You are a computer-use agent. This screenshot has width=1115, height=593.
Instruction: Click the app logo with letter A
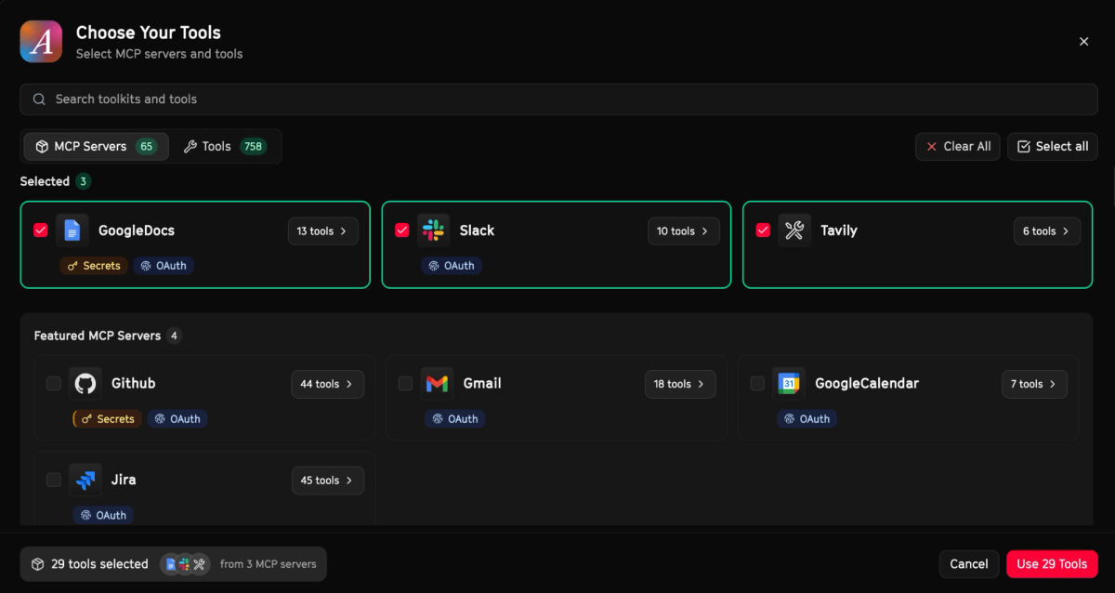coord(41,42)
